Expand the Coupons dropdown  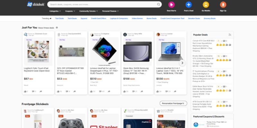pos(70,11)
